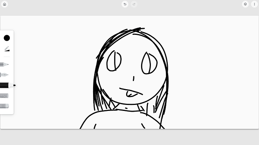Image resolution: width=259 pixels, height=145 pixels.
Task: Go to the home gallery screen
Action: pos(5,4)
